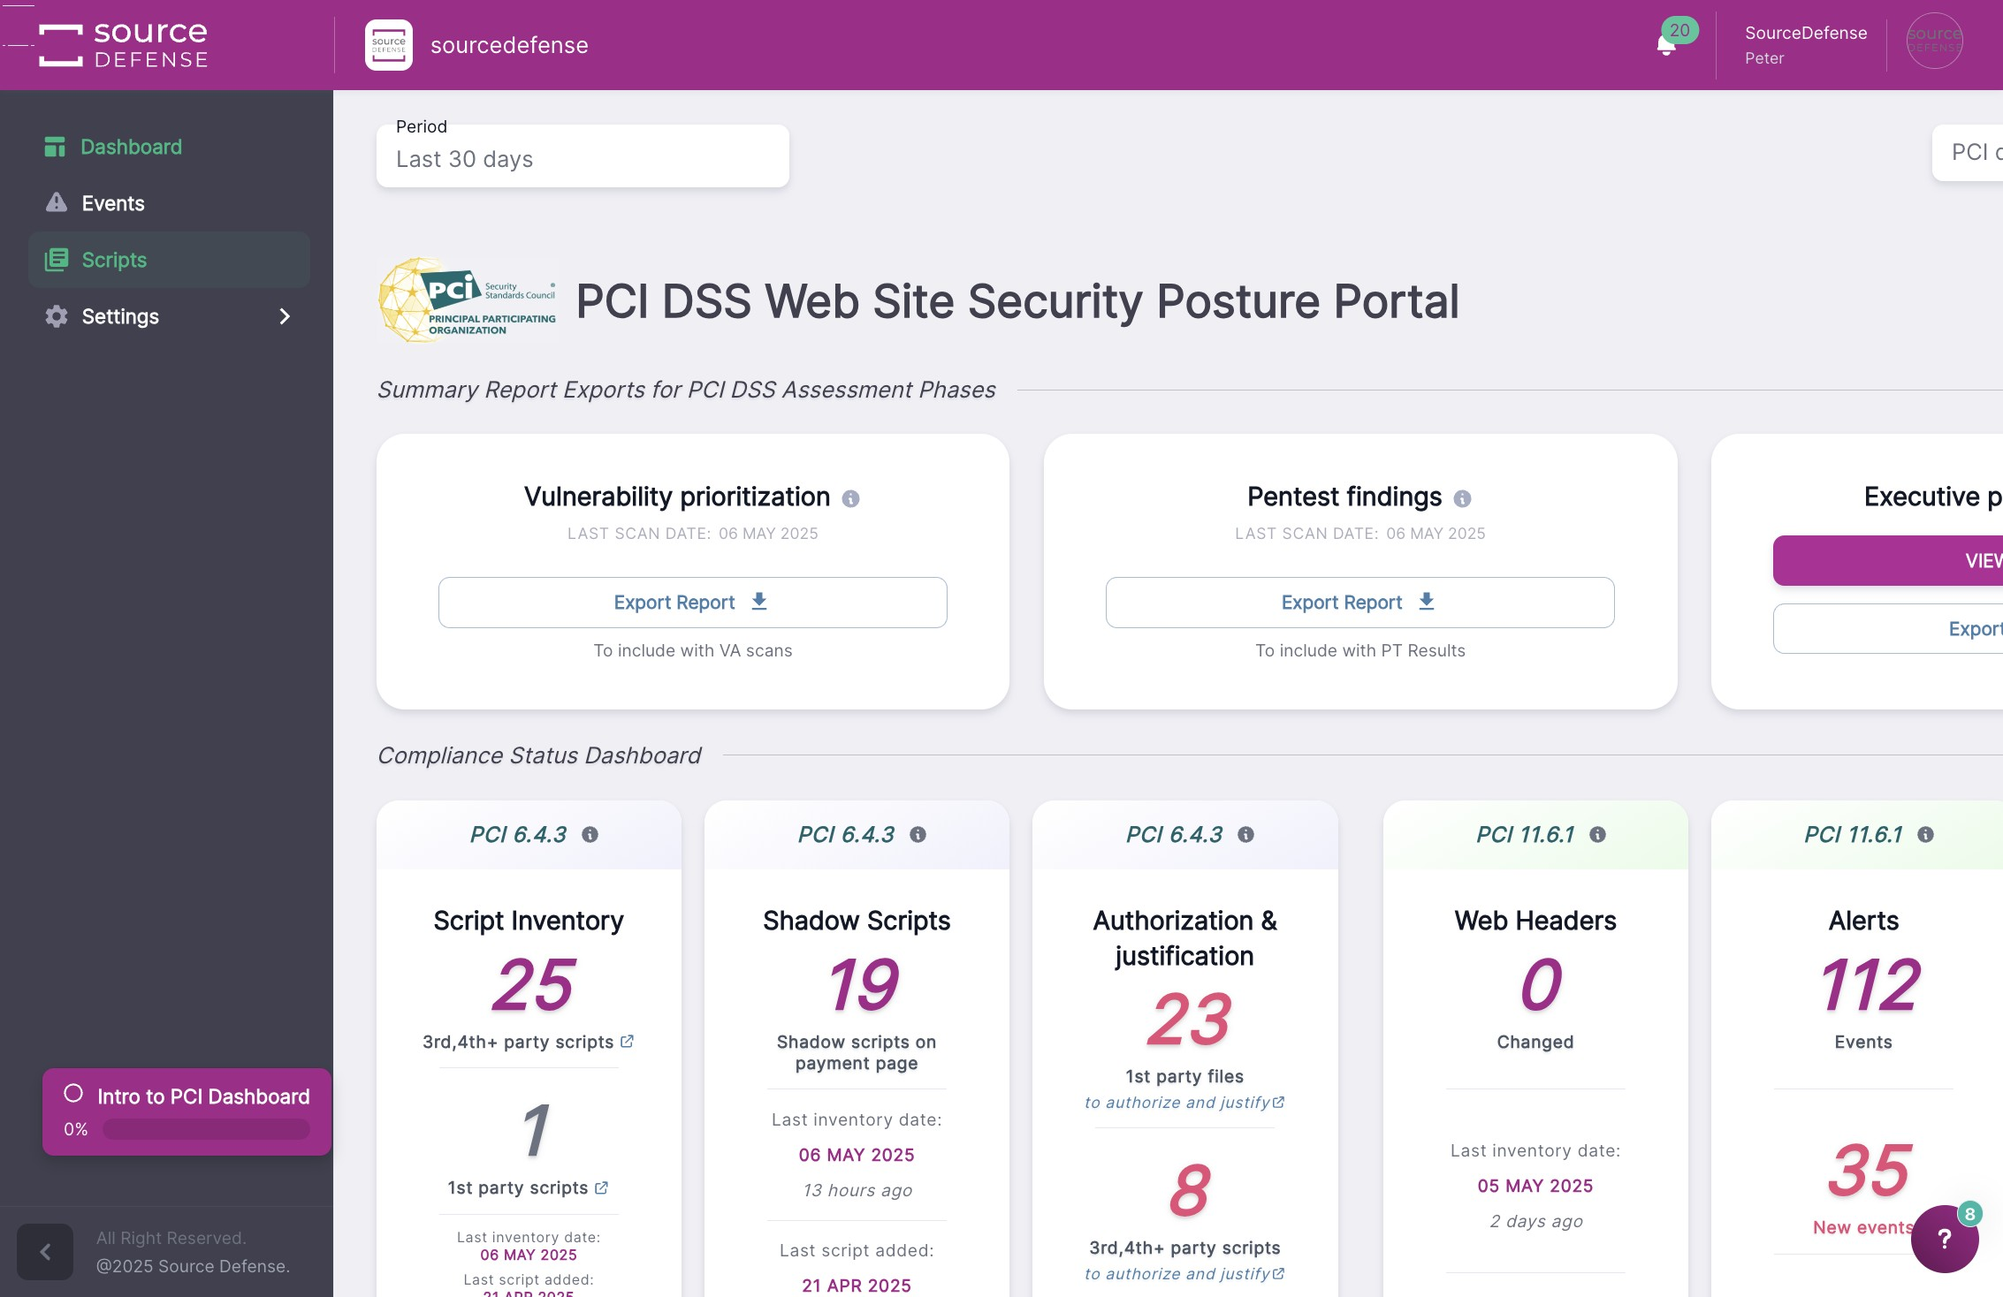Image resolution: width=2003 pixels, height=1297 pixels.
Task: Click the 0 Changed Web Headers count
Action: click(x=1540, y=985)
